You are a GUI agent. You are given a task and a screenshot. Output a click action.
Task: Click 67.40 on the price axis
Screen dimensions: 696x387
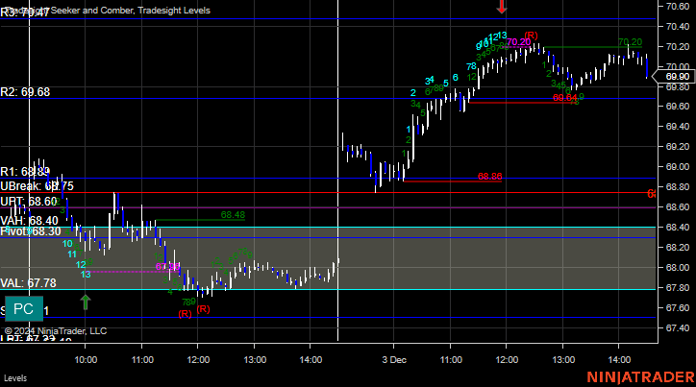coord(678,328)
